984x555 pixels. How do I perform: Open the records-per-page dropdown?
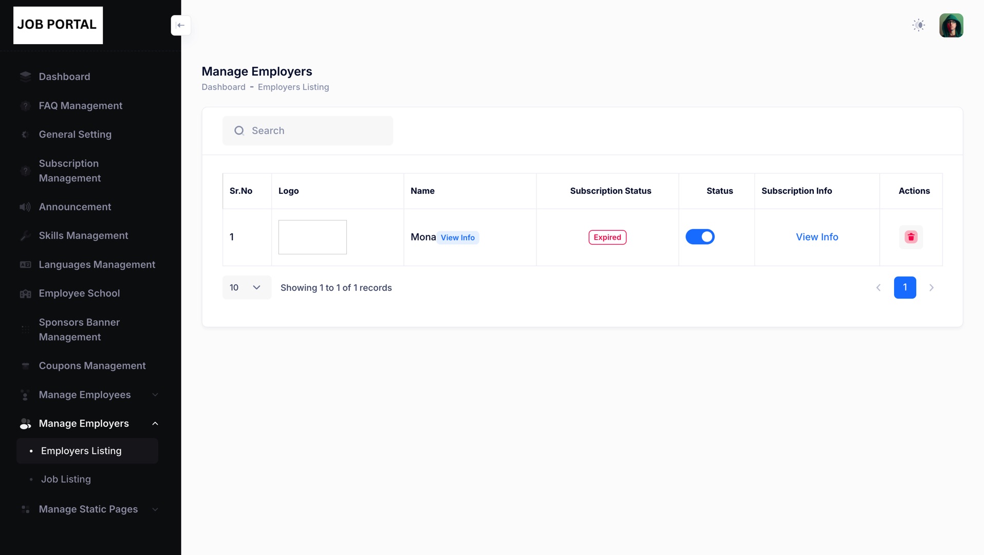click(246, 288)
